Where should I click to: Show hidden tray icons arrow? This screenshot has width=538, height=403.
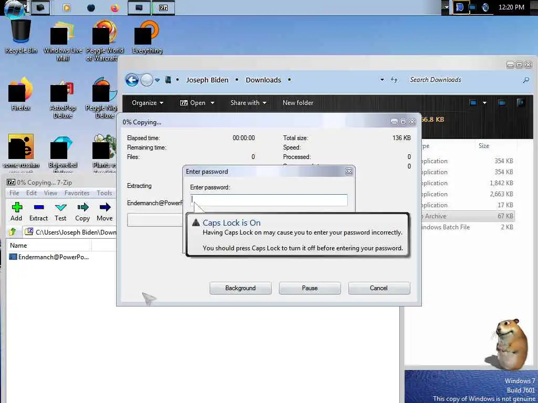tap(447, 7)
